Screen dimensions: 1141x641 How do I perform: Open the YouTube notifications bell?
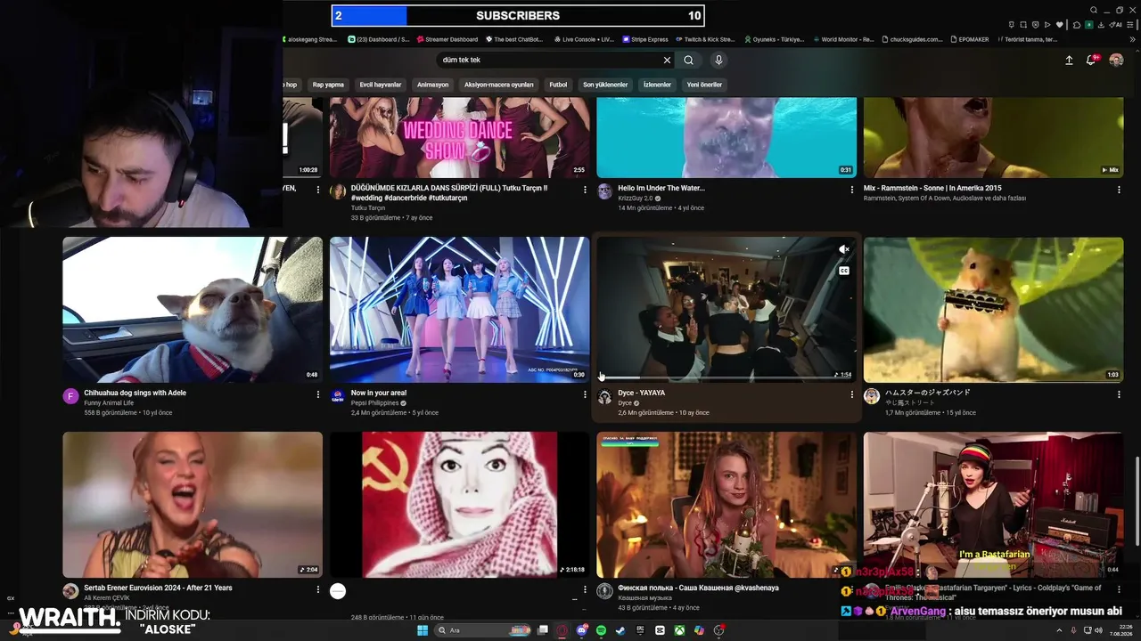pos(1090,61)
